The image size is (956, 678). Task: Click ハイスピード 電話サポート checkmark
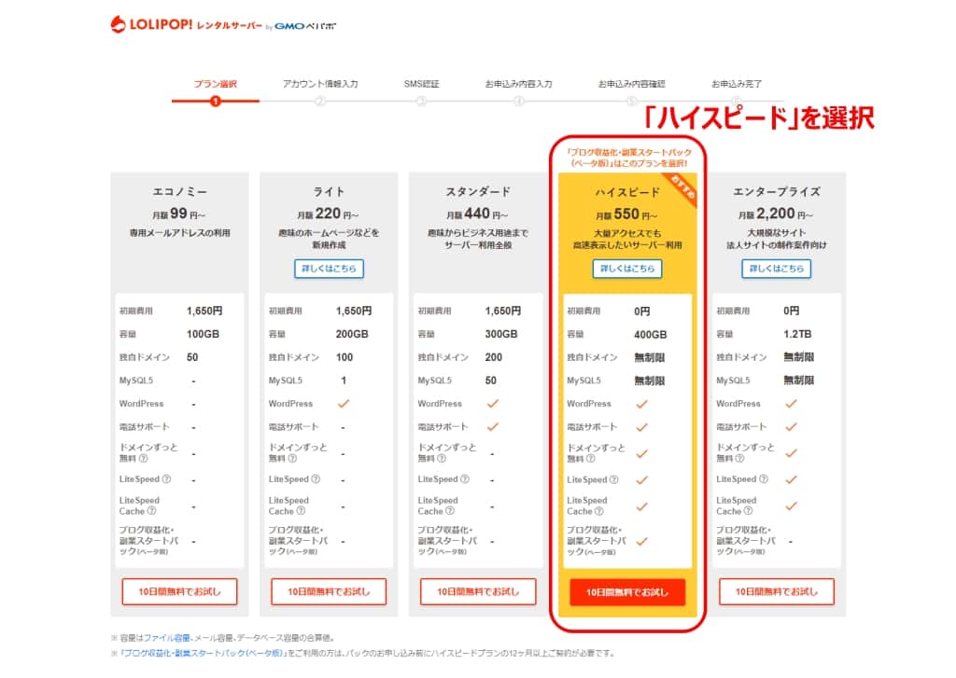point(642,427)
